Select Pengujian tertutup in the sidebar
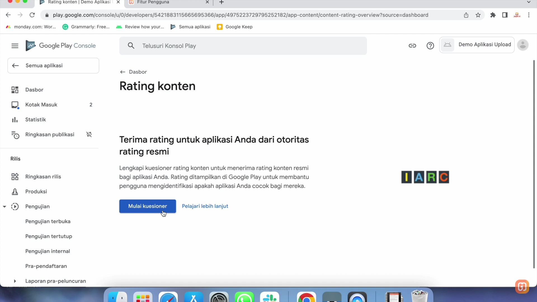The image size is (537, 302). [49, 236]
